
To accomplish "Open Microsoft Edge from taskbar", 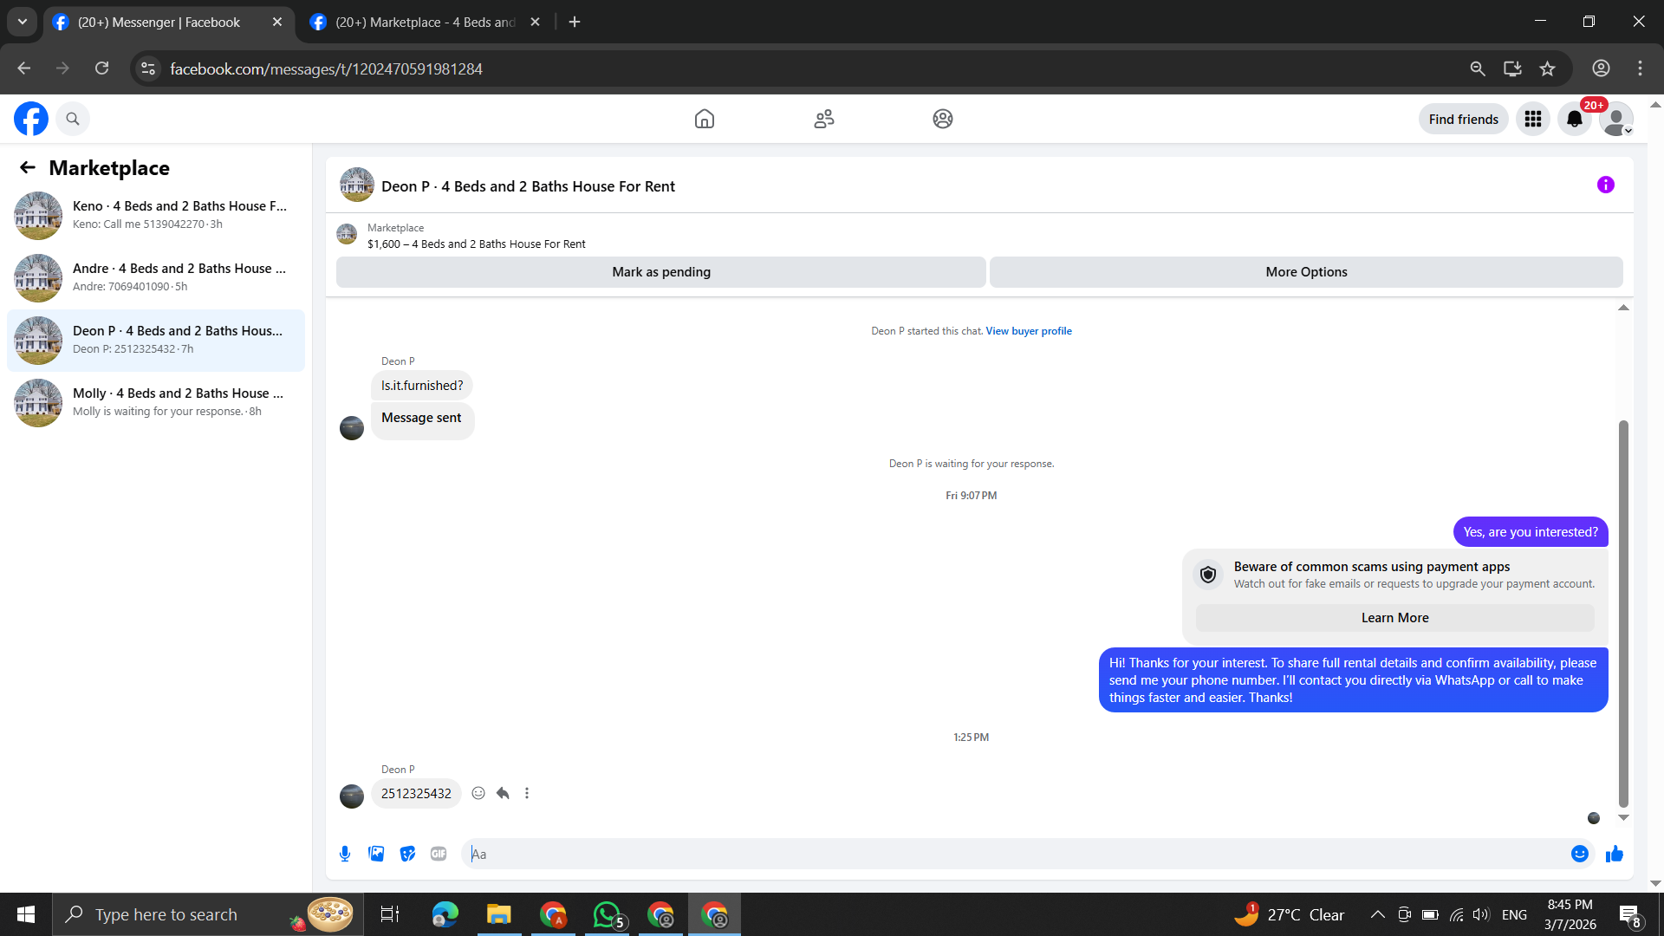I will 445,914.
